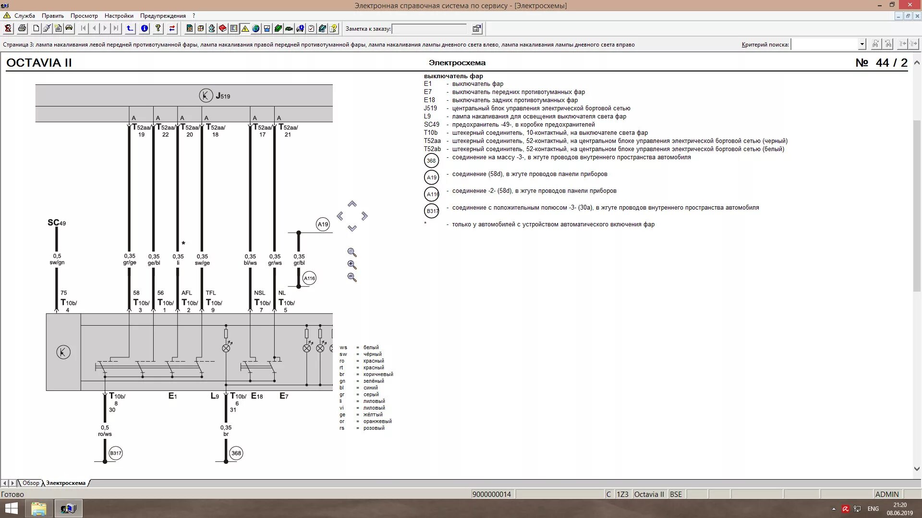Open the '?' help menu
The height and width of the screenshot is (518, 922).
[x=194, y=16]
